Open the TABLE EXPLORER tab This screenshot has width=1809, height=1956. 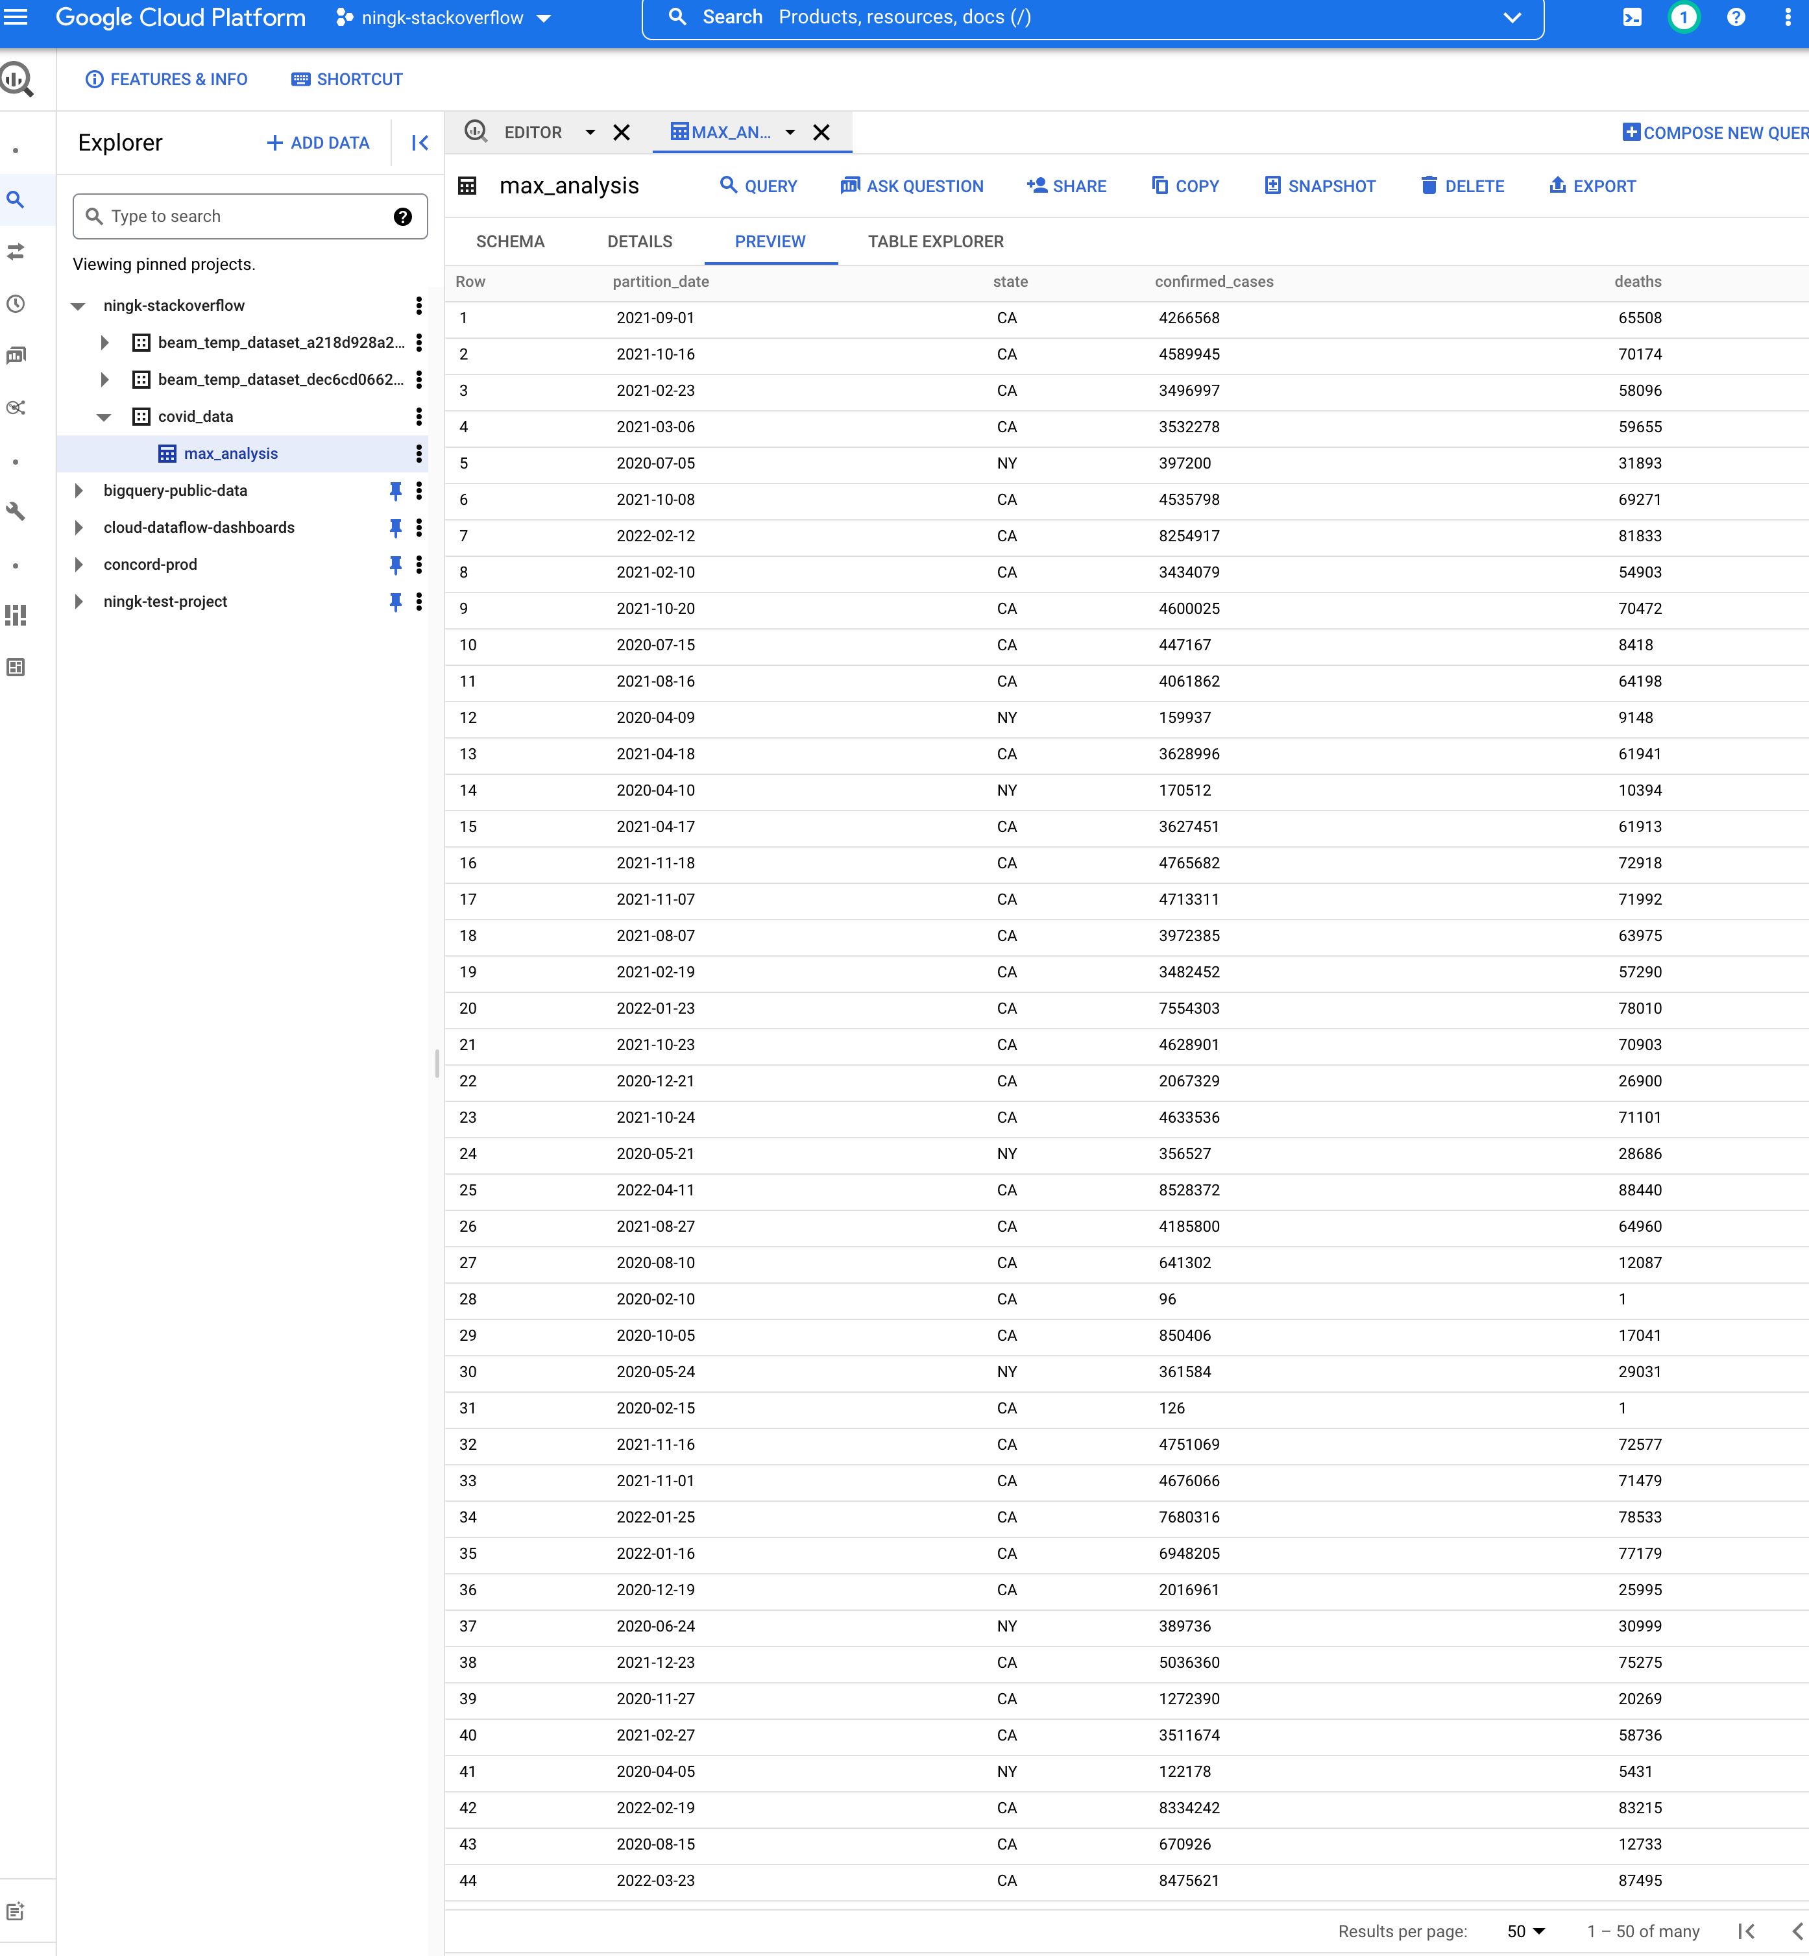point(935,241)
